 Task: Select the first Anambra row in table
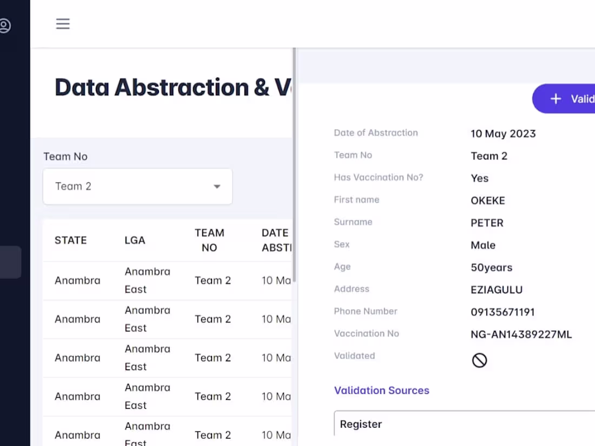77,281
